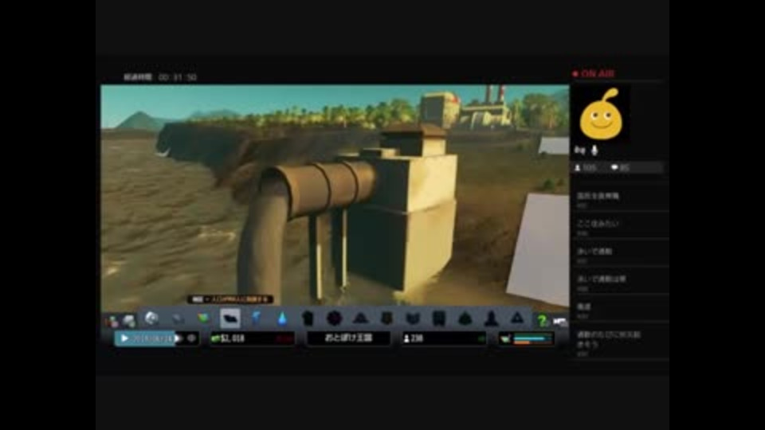Click the happiness face icon by bars
The height and width of the screenshot is (430, 765).
coord(505,338)
